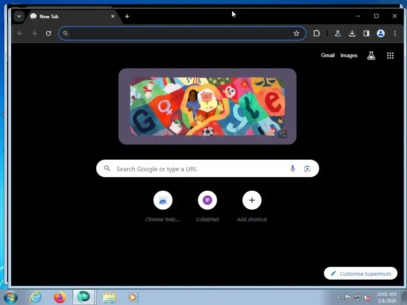Open the Google Doodle image
The height and width of the screenshot is (305, 407).
click(207, 106)
